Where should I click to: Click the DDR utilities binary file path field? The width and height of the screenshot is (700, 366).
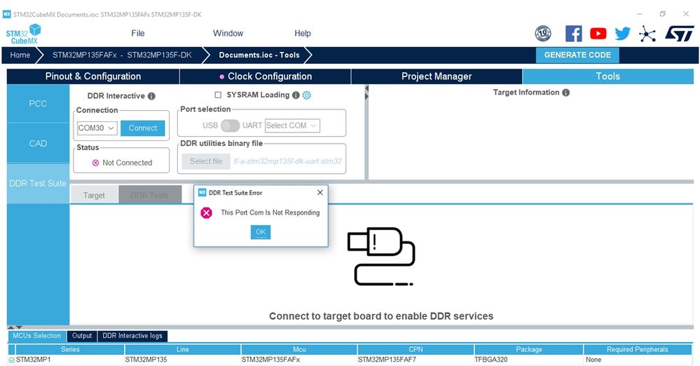pyautogui.click(x=287, y=161)
